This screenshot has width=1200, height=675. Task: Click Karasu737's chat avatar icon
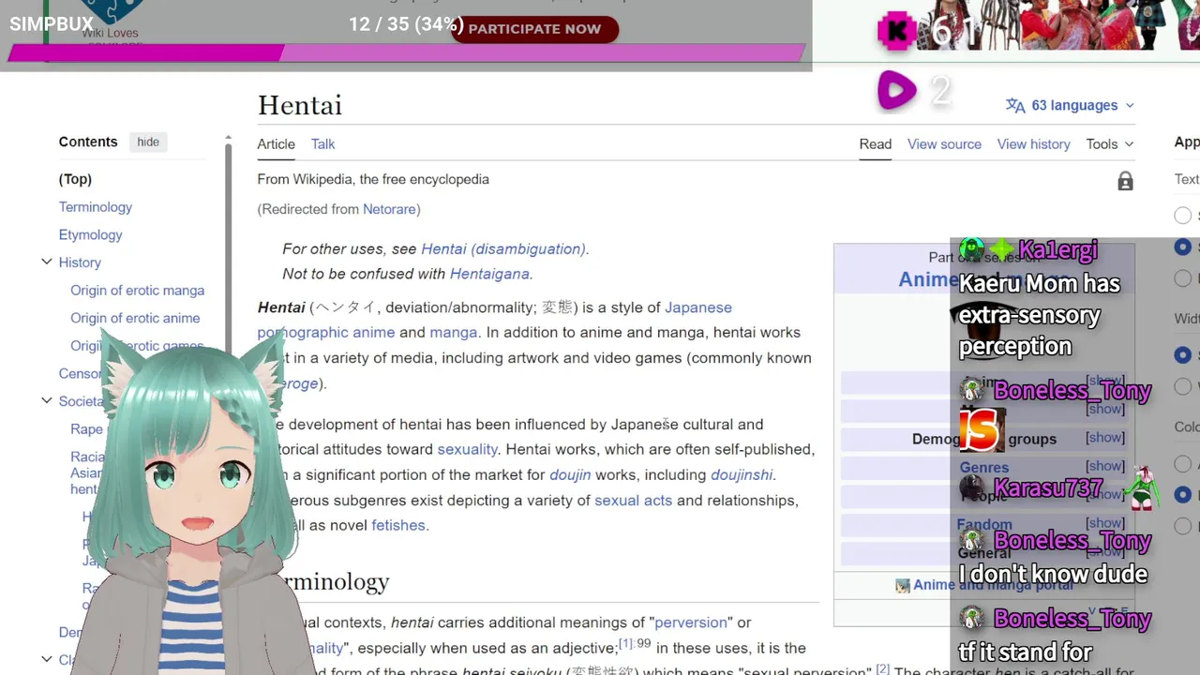[x=972, y=488]
